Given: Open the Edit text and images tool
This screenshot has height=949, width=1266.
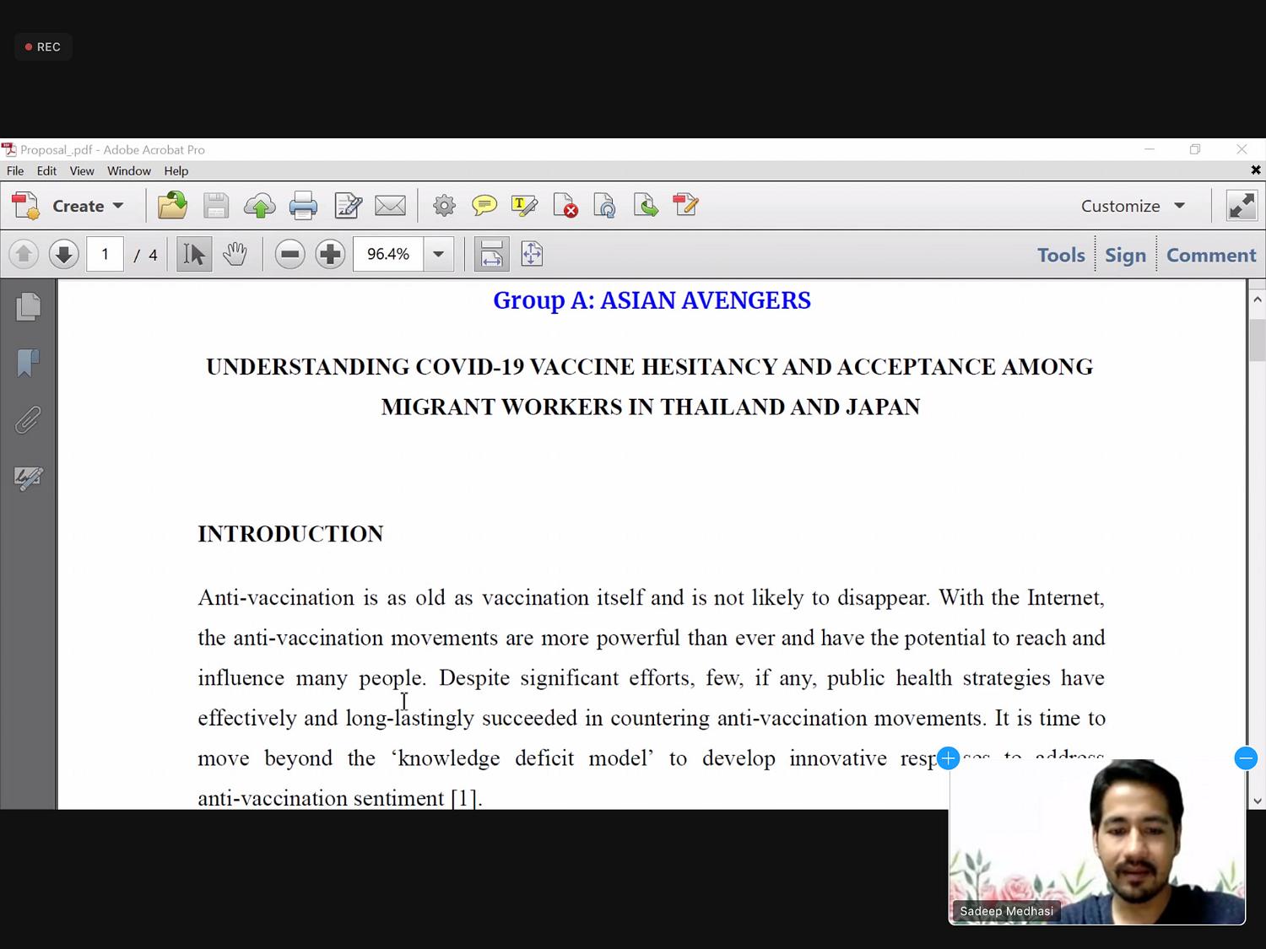Looking at the screenshot, I should point(348,206).
